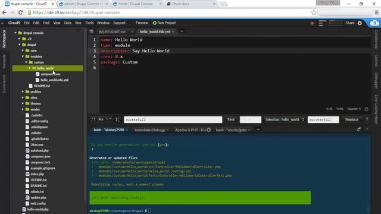Viewport: 381px width, 214px height.
Task: Toggle regular expression search option
Action: [93, 119]
